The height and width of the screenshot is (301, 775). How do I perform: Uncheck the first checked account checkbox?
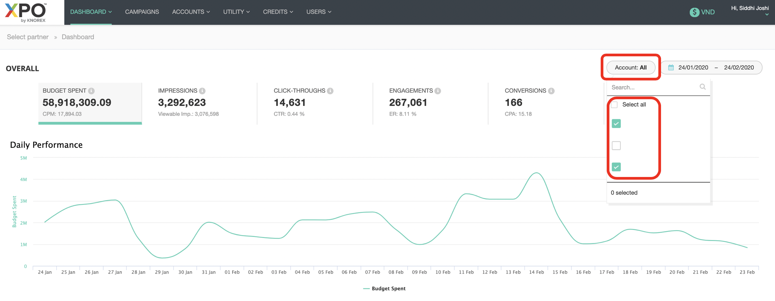616,124
